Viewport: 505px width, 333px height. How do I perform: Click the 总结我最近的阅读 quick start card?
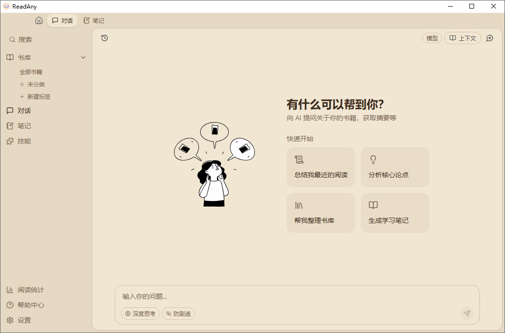point(320,167)
